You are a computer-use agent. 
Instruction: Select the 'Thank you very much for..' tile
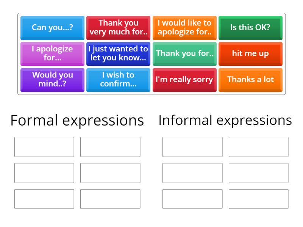119,28
